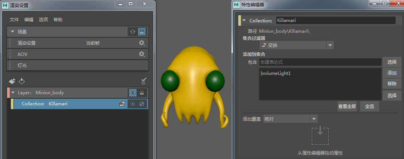Close the 渲染设置 window
Screen dimensions: 404x159
click(x=144, y=4)
